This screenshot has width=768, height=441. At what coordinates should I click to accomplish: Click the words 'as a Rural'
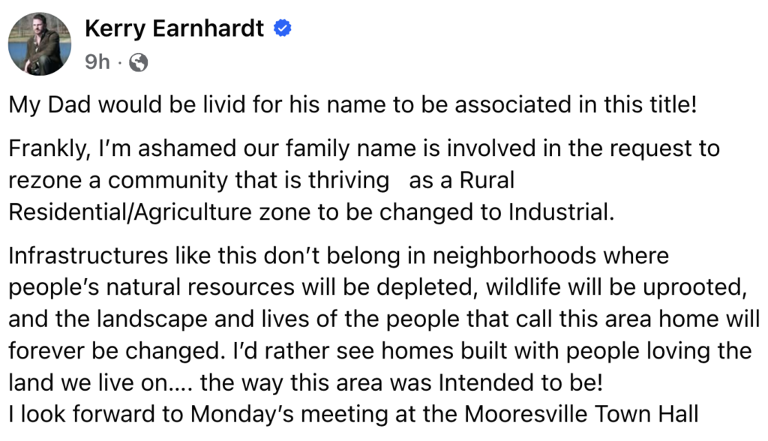(x=461, y=180)
